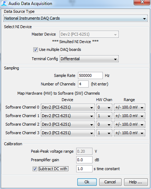The height and width of the screenshot is (189, 151).
Task: Close the Audio Data Acquisition dialog
Action: point(142,2)
